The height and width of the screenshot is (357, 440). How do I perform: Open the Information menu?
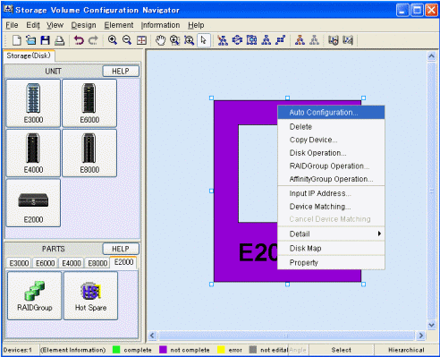[x=160, y=25]
